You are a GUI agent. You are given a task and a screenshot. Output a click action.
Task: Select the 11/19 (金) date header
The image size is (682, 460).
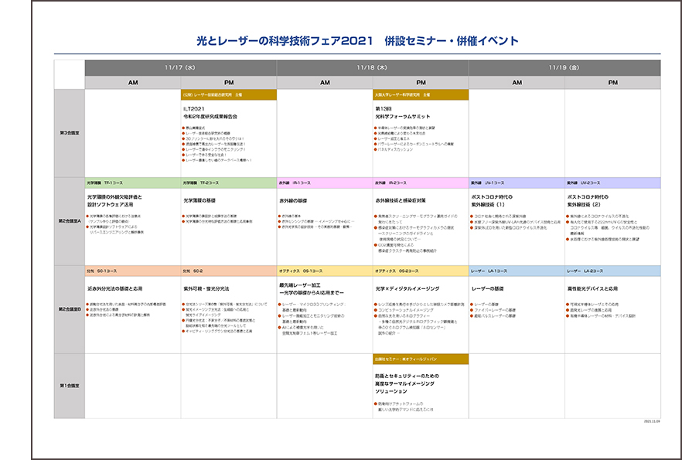(x=564, y=67)
